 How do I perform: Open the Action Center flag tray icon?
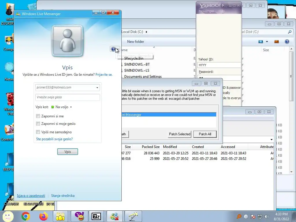[253, 216]
